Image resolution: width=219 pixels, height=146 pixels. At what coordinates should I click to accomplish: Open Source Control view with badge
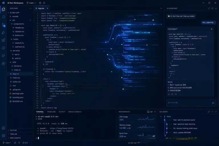3,25
